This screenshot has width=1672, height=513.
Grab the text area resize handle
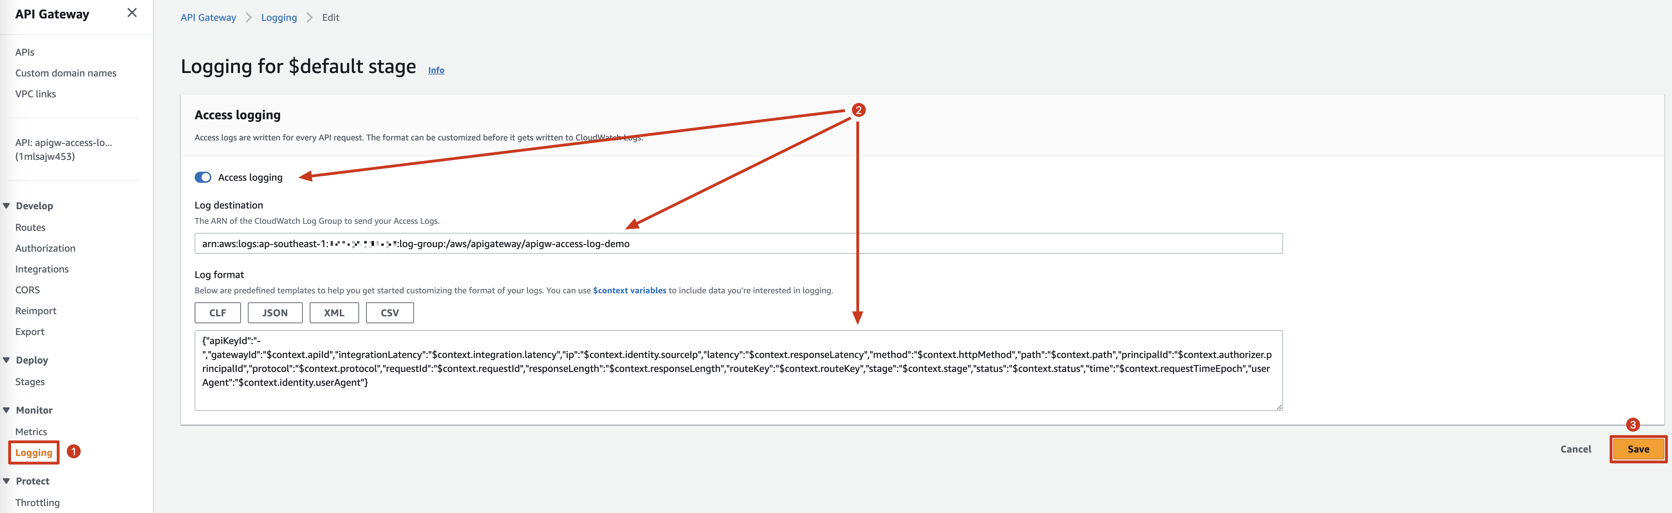[x=1279, y=407]
